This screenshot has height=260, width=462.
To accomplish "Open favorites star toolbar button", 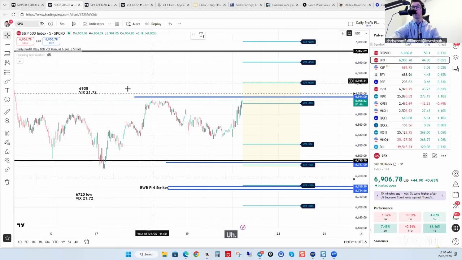I will pyautogui.click(x=7, y=238).
